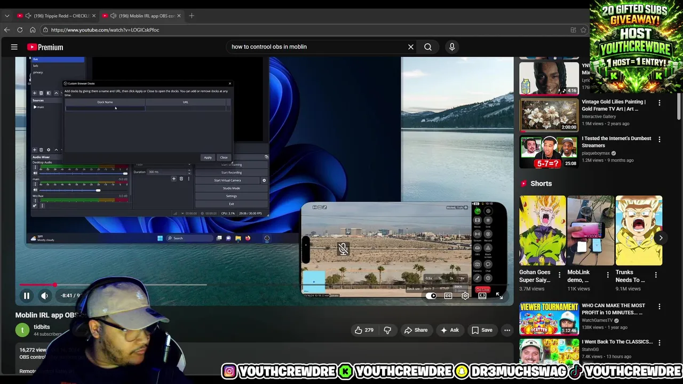Select the Moblin IRL app OBS tab
The image size is (683, 384).
point(142,16)
